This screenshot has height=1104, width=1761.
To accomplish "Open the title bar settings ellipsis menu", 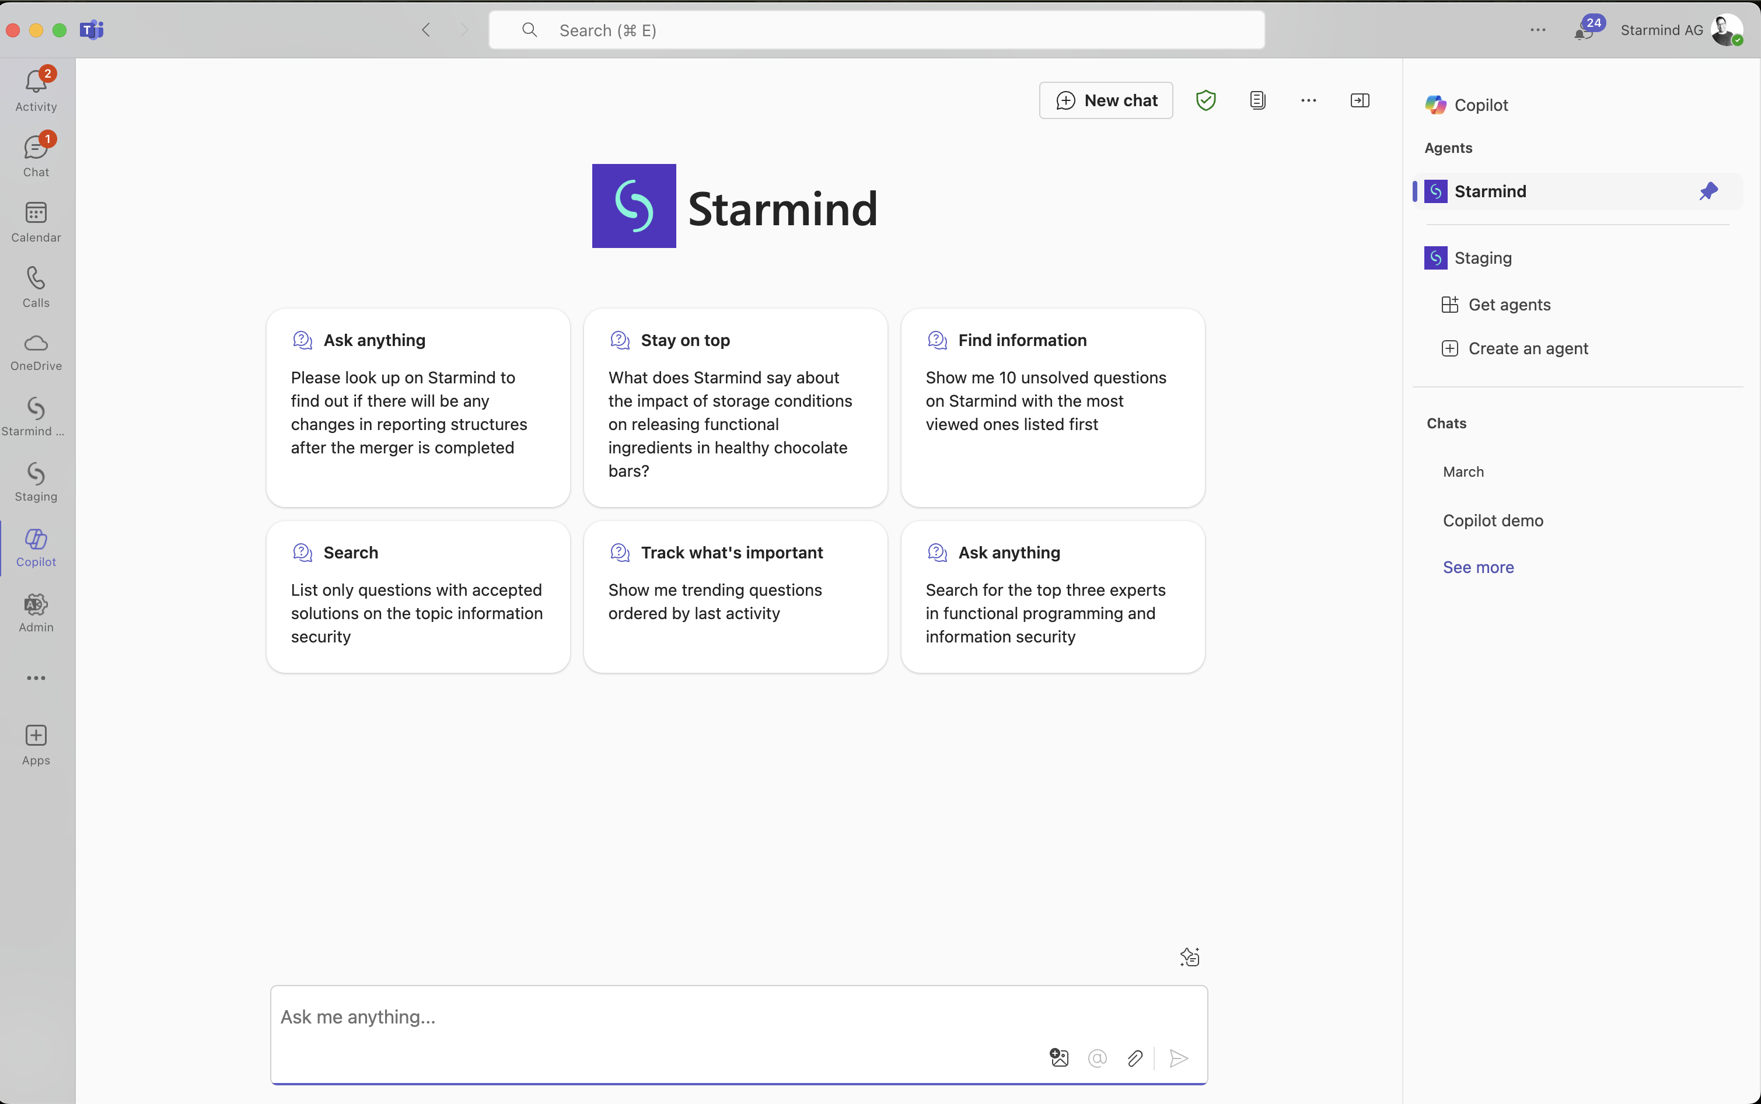I will 1538,30.
